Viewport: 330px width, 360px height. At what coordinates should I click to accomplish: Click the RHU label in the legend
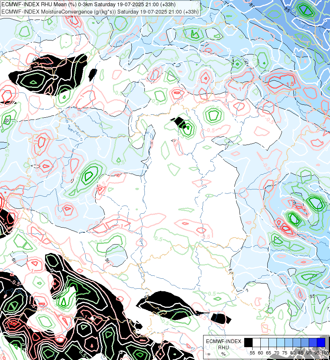(x=223, y=347)
